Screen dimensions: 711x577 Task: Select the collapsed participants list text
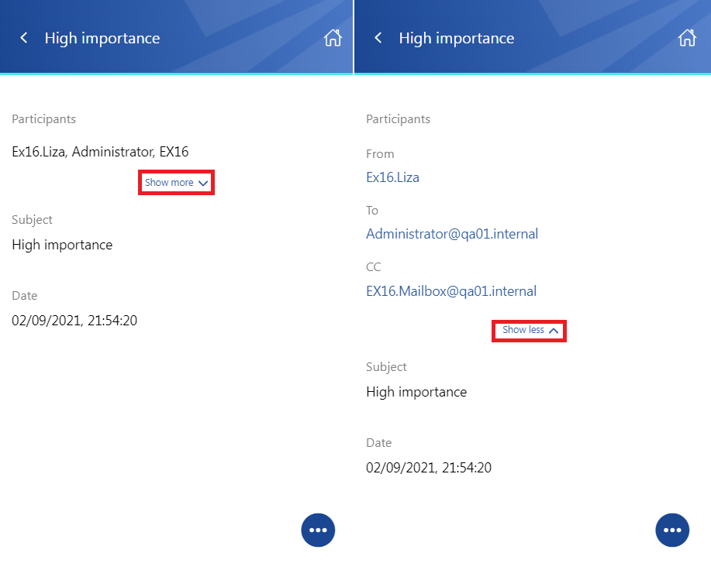pos(100,152)
